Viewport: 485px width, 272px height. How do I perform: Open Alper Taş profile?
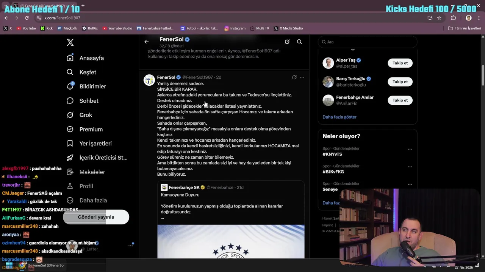tap(346, 60)
